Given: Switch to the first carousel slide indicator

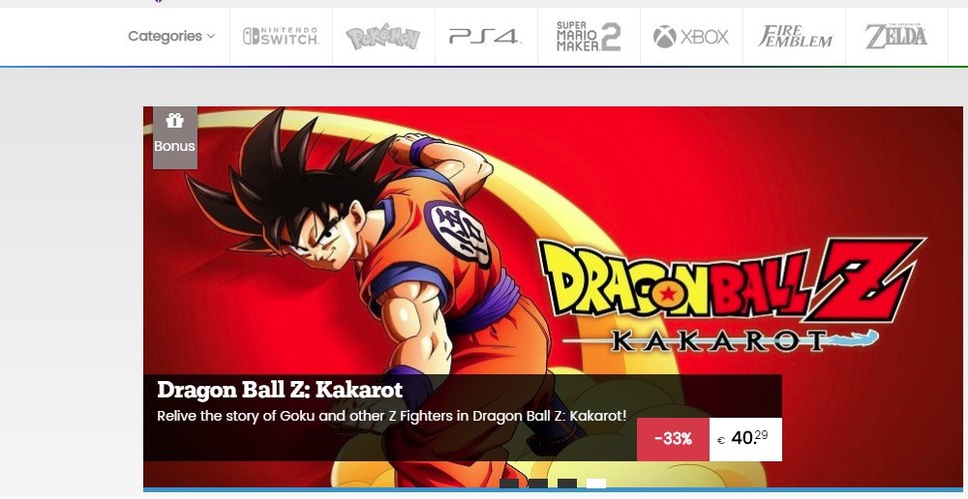Looking at the screenshot, I should pyautogui.click(x=509, y=483).
